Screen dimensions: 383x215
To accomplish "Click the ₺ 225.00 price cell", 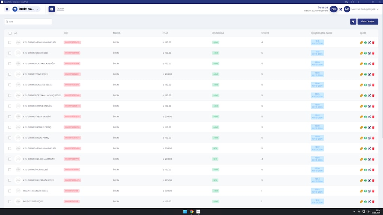I will tap(167, 180).
